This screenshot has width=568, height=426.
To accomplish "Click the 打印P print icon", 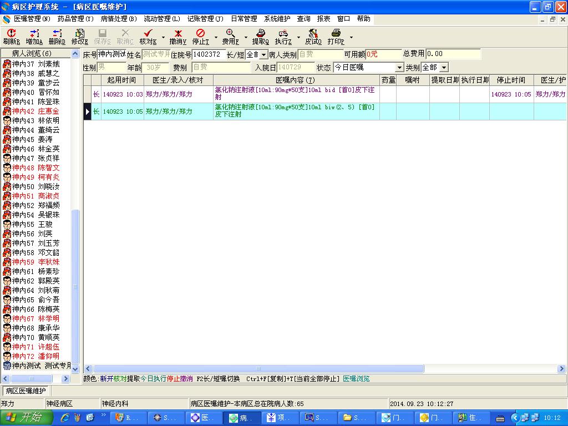I will 336,37.
